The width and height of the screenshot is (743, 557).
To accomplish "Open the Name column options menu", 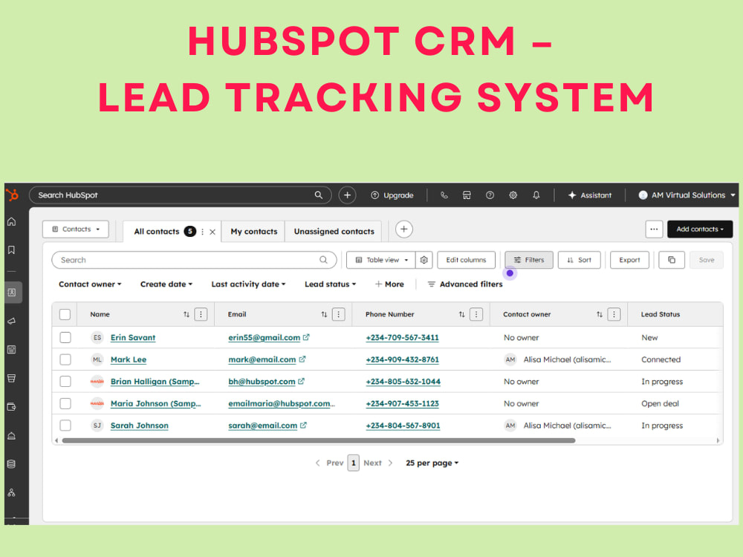I will pyautogui.click(x=201, y=314).
